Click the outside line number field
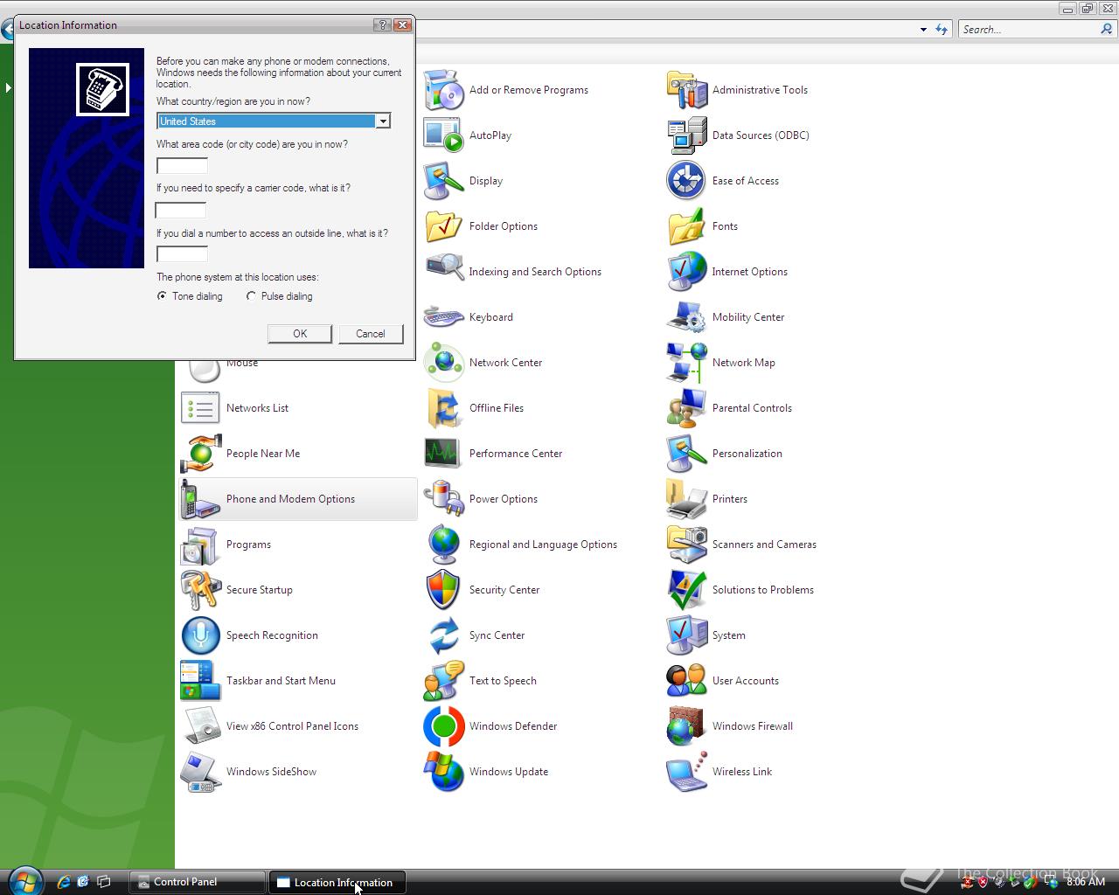 pyautogui.click(x=182, y=254)
